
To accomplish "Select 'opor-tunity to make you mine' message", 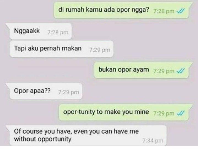I will coord(126,112).
